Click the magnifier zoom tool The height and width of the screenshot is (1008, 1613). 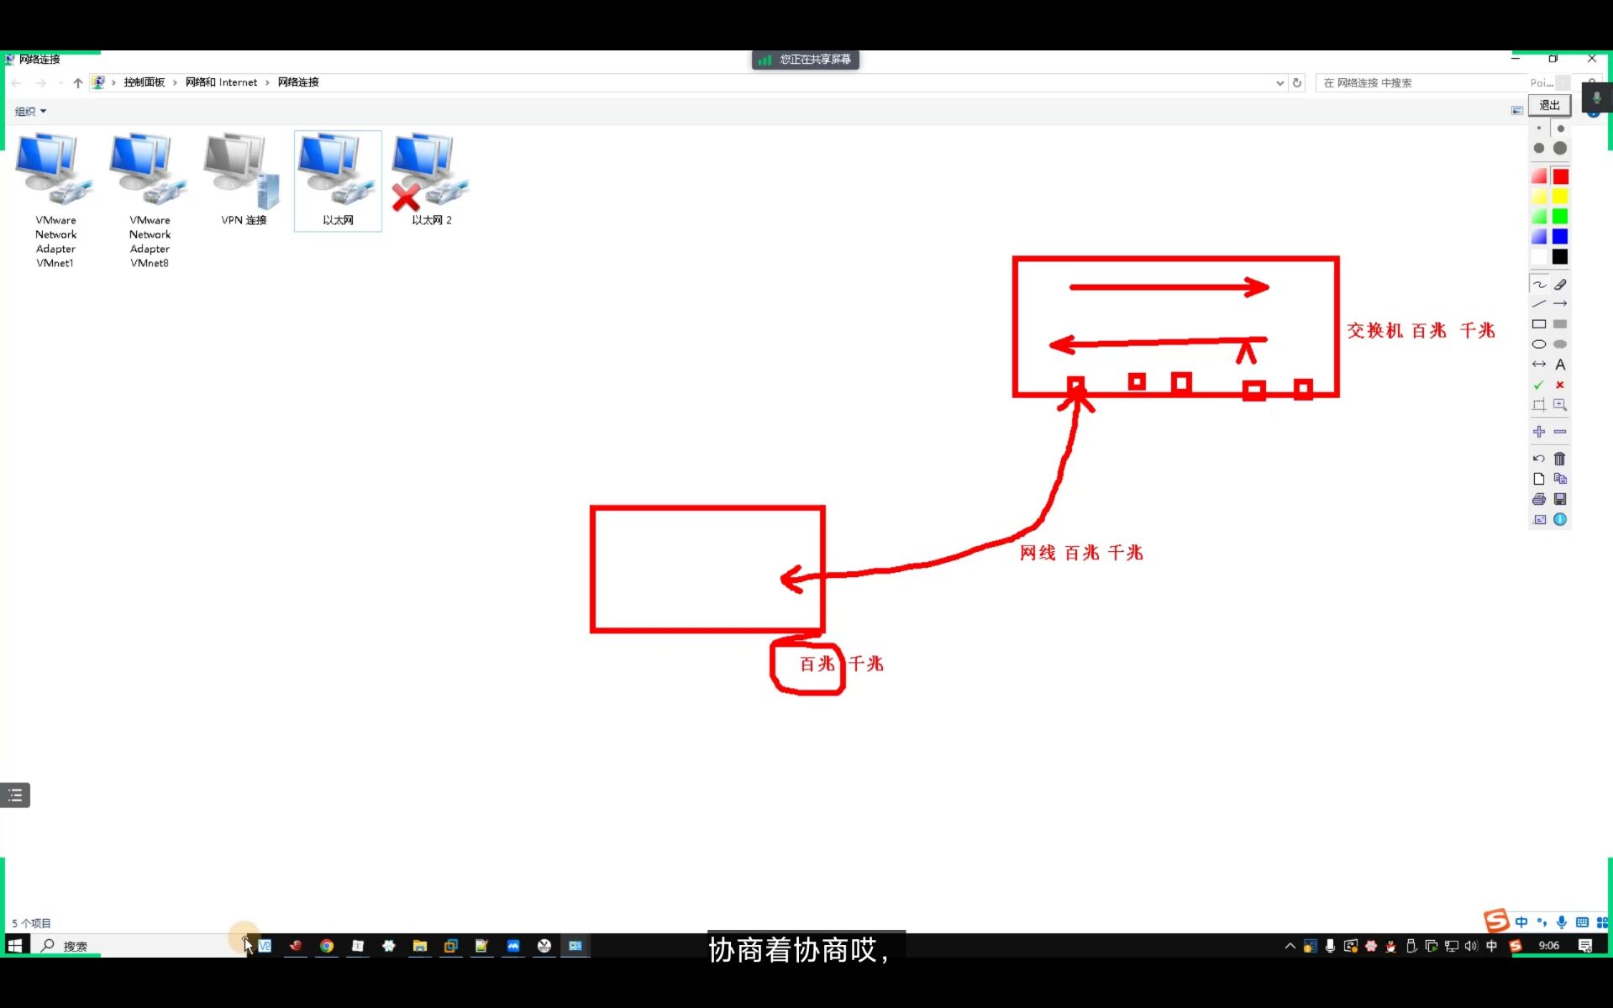point(1560,405)
